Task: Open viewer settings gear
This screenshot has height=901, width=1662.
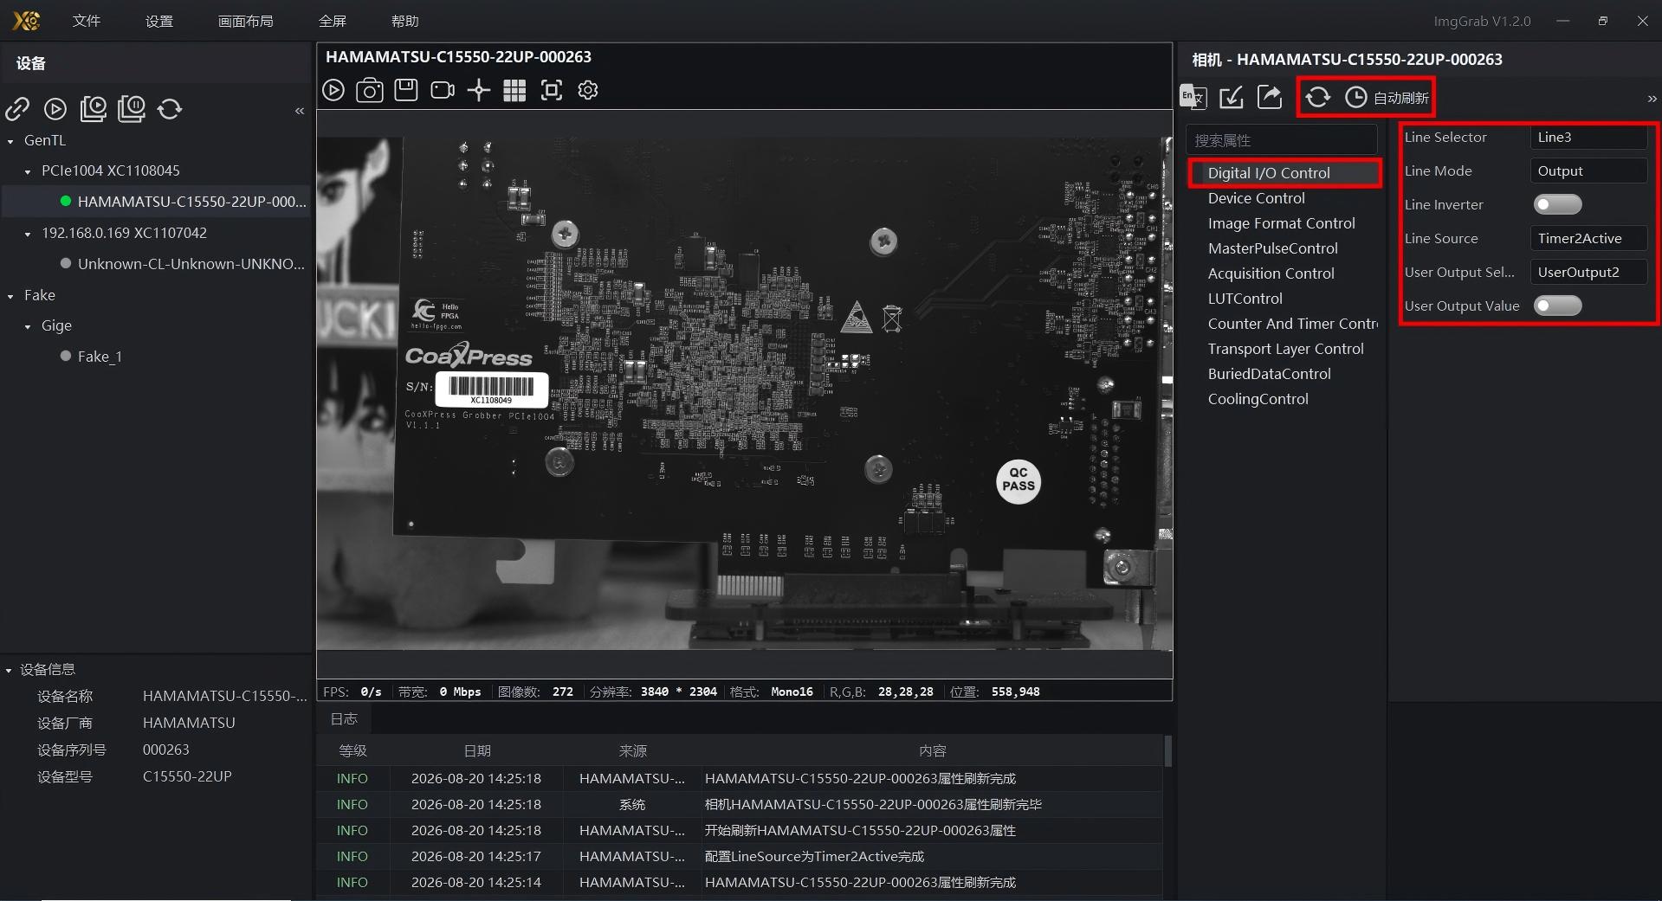Action: [x=588, y=90]
